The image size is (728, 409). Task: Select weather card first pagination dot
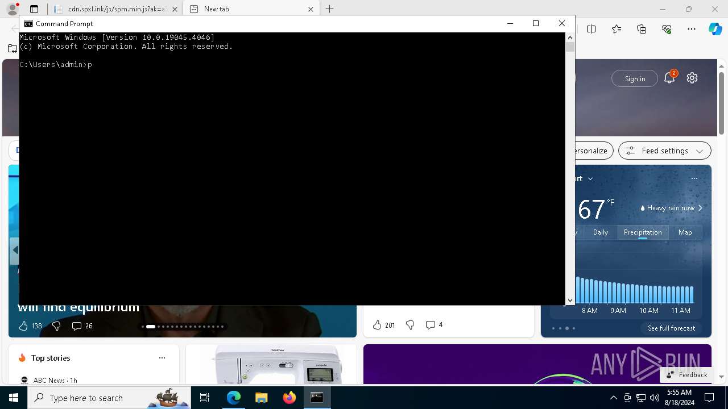click(x=553, y=328)
